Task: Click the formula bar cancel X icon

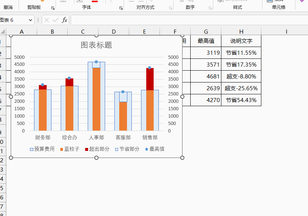Action: click(47, 20)
